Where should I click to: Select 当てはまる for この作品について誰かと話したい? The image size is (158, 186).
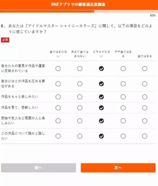tap(145, 136)
